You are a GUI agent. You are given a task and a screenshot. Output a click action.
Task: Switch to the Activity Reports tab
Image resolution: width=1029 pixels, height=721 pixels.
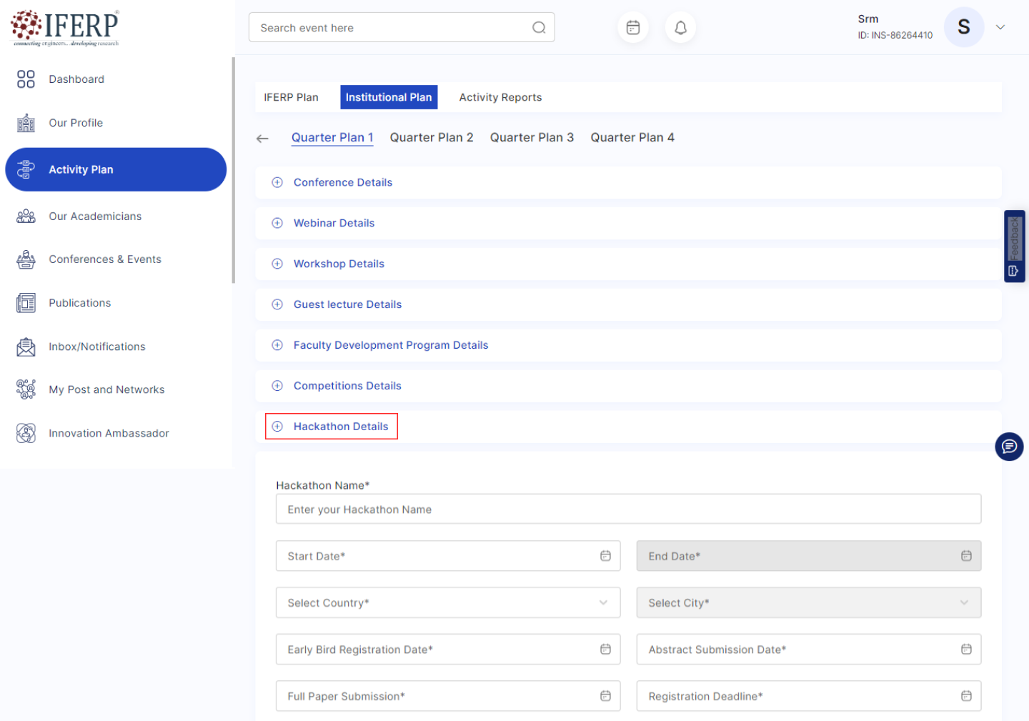click(500, 98)
